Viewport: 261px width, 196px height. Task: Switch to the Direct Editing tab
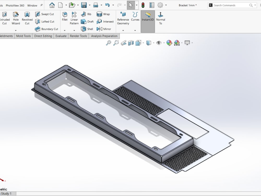(x=43, y=36)
